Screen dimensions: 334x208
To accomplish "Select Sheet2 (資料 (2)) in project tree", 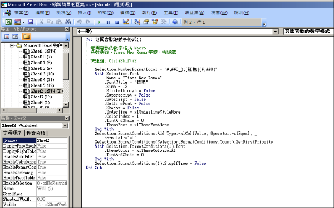I will [47, 91].
